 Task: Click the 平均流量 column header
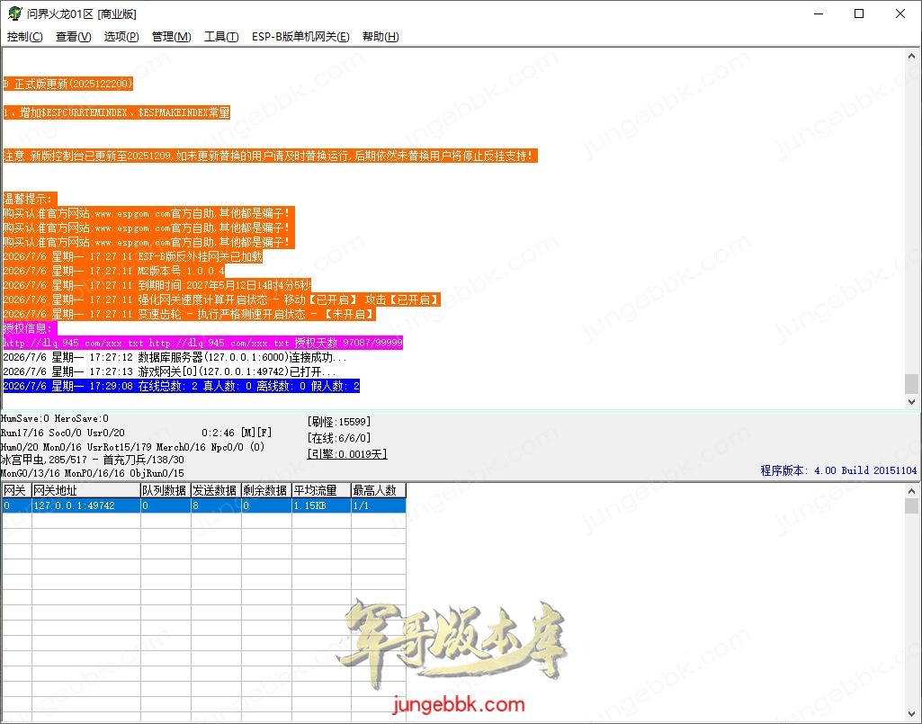(321, 490)
